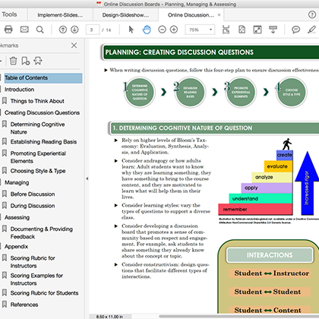
Task: Open Scoring Rubric for Instructors bookmark
Action: point(33,262)
